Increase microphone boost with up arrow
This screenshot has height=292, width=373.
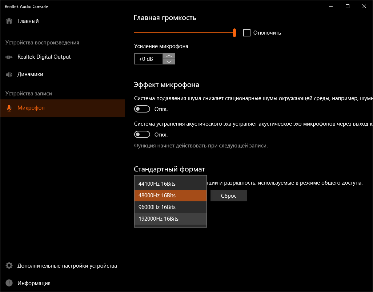point(169,56)
